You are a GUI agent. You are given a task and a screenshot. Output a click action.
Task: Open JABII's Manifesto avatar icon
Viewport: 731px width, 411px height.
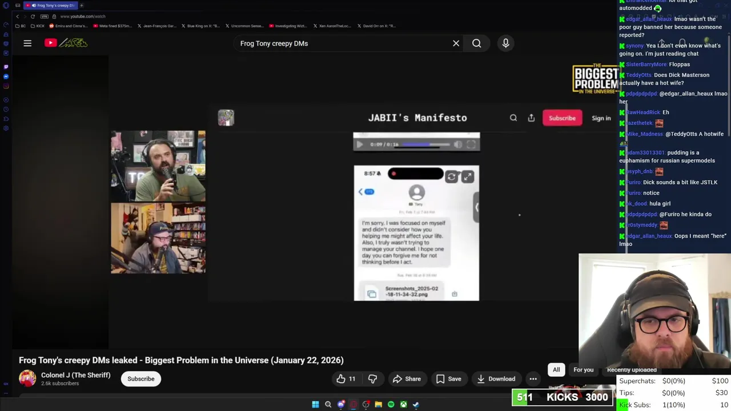pos(226,118)
